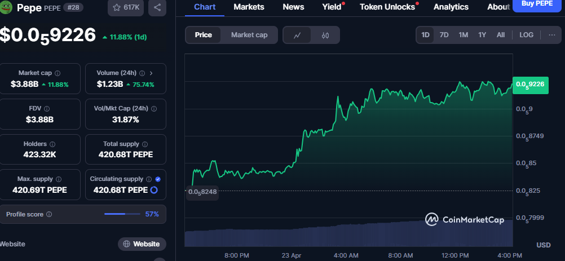The width and height of the screenshot is (565, 261).
Task: Click the 31.87% Vol/Mkt Cap value
Action: coord(125,120)
